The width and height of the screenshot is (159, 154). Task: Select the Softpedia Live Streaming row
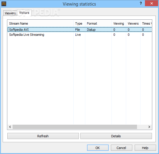click(x=80, y=35)
